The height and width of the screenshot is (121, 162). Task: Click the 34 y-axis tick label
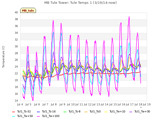[16, 33]
